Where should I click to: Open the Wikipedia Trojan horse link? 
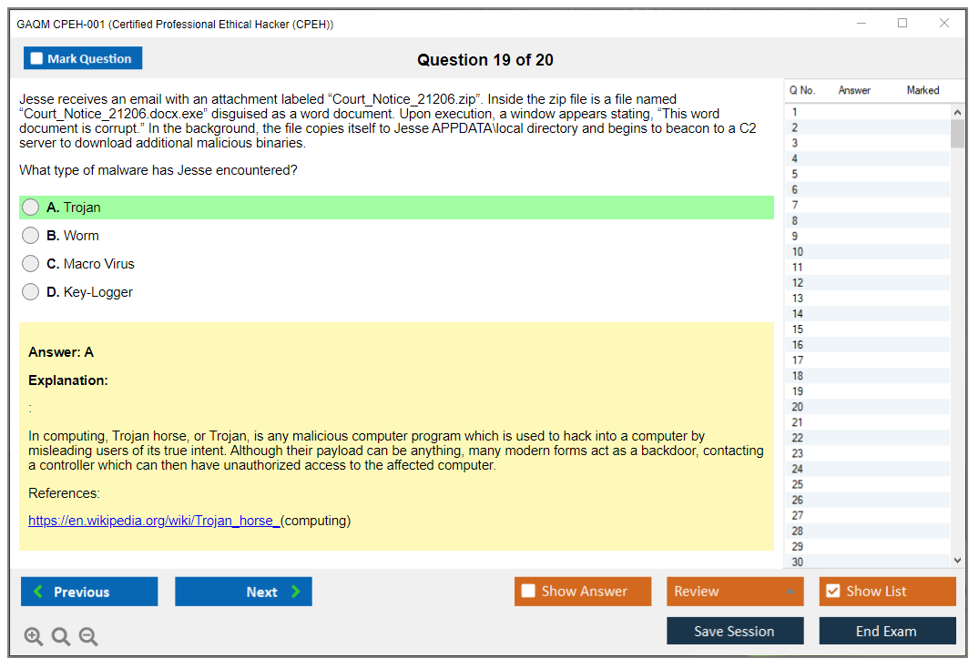point(154,521)
